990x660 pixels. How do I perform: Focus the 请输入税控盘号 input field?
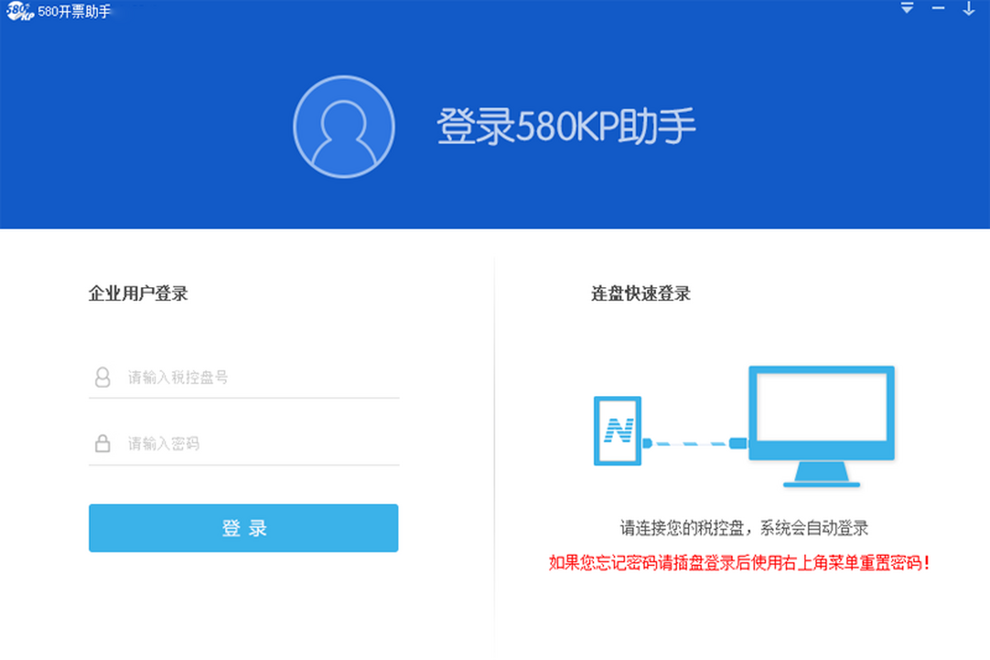click(x=244, y=378)
